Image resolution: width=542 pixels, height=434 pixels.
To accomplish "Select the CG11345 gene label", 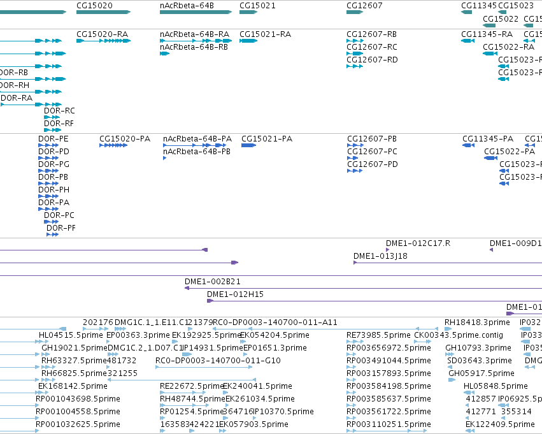I will point(479,6).
